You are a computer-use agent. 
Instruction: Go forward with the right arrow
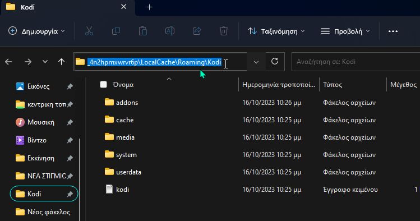(x=28, y=62)
